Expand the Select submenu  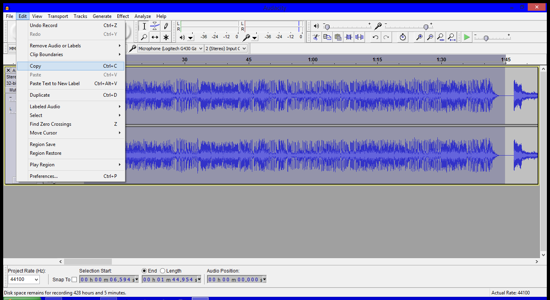[71, 115]
